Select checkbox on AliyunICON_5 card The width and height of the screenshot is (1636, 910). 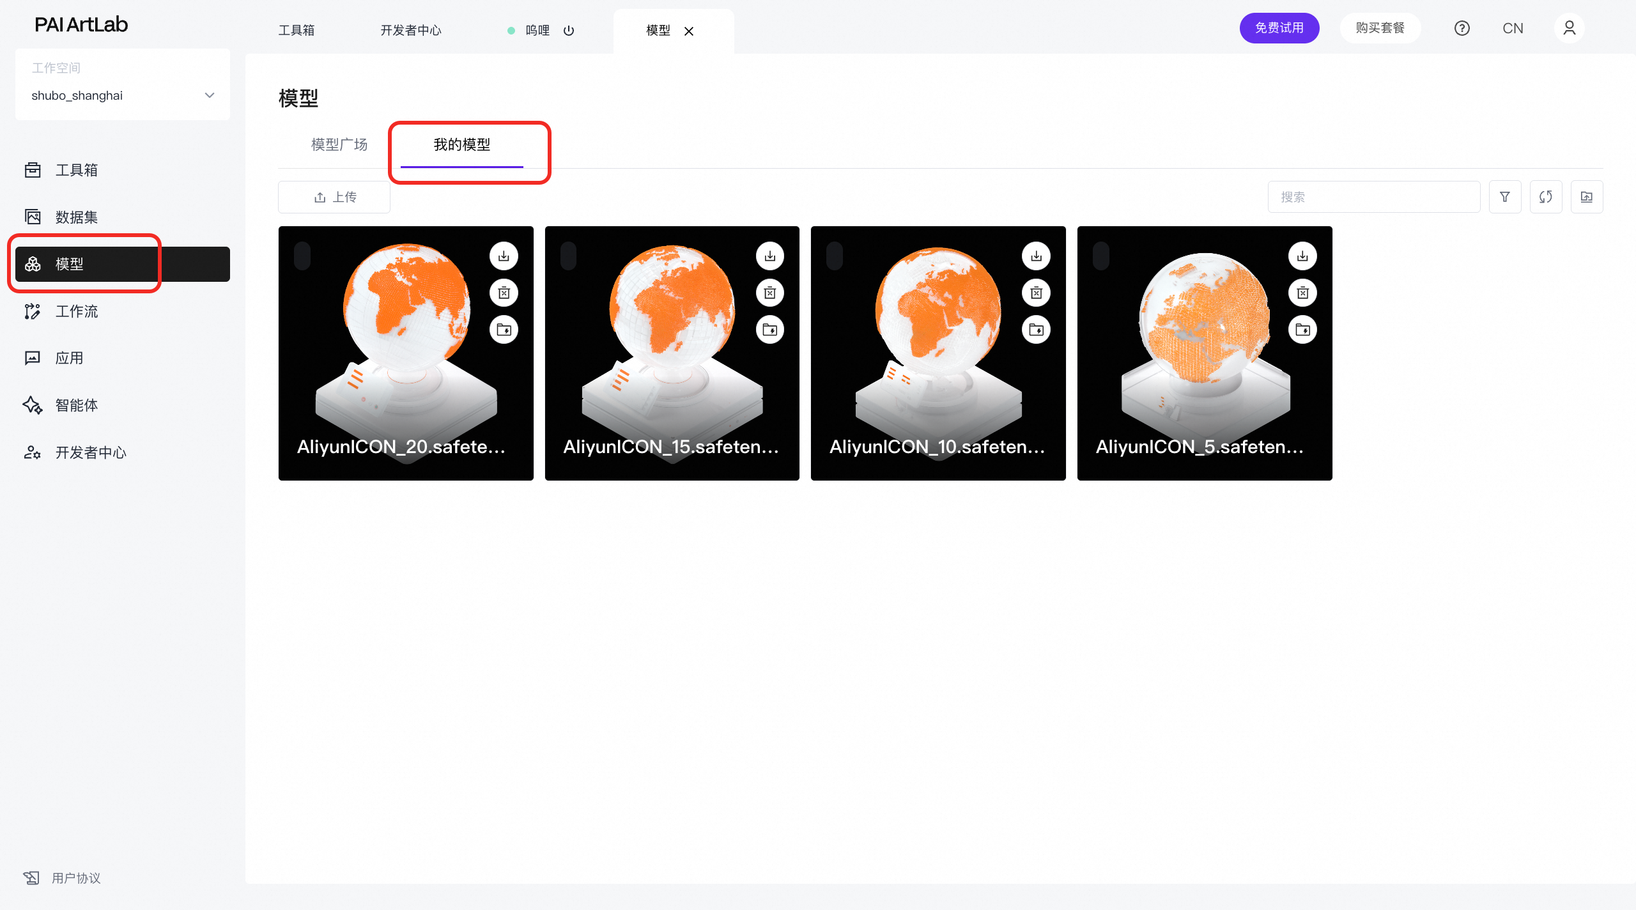[x=1100, y=256]
